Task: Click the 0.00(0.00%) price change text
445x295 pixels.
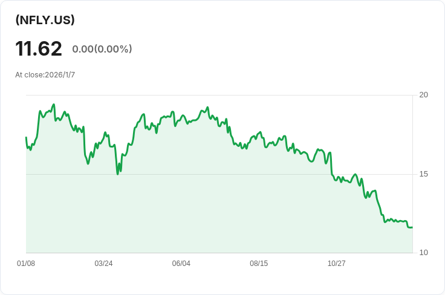Action: tap(102, 49)
